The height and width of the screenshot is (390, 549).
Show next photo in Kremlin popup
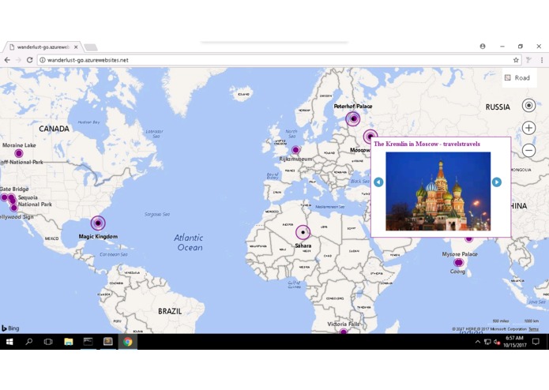(497, 182)
